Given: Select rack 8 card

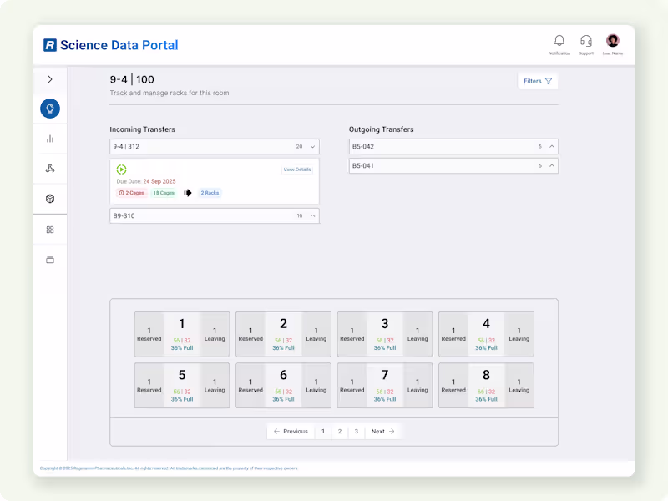Looking at the screenshot, I should [486, 386].
